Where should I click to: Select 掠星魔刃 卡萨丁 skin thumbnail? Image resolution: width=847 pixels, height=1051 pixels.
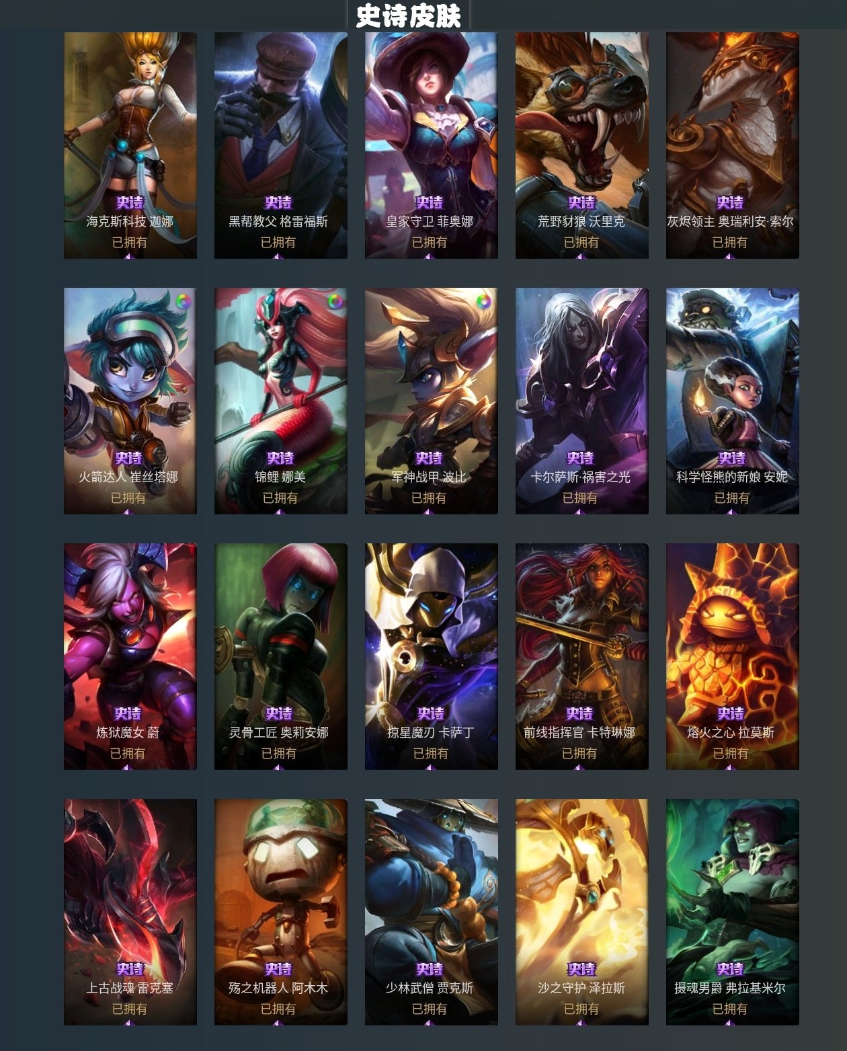(431, 656)
